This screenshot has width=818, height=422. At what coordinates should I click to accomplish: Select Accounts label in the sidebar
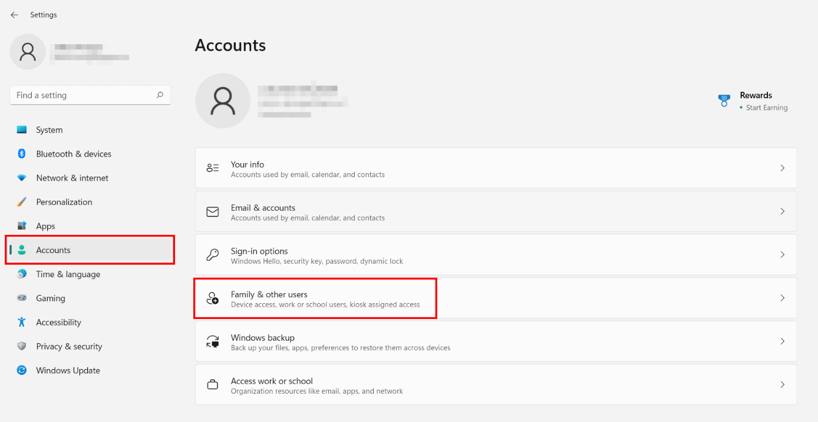(53, 250)
